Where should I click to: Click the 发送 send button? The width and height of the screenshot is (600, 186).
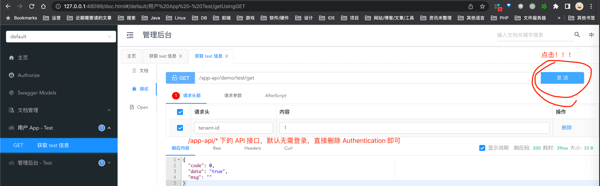tap(562, 78)
